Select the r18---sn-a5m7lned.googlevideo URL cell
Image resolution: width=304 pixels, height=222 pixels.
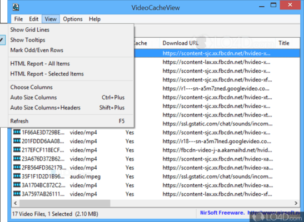(x=217, y=142)
